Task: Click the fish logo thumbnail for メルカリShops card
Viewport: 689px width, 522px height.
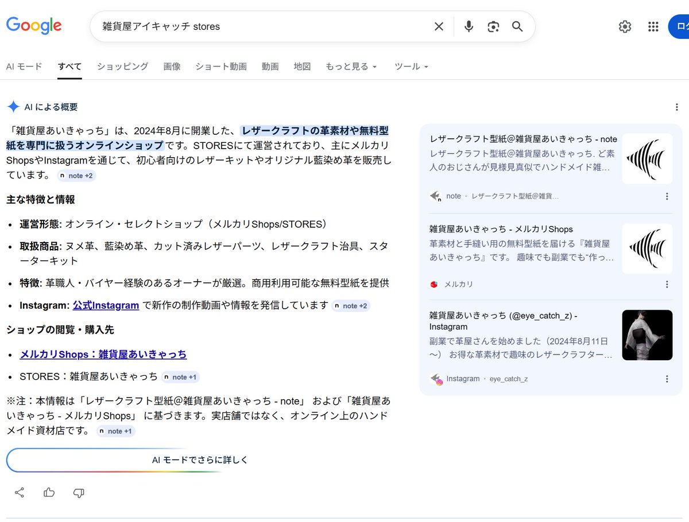Action: [x=647, y=248]
